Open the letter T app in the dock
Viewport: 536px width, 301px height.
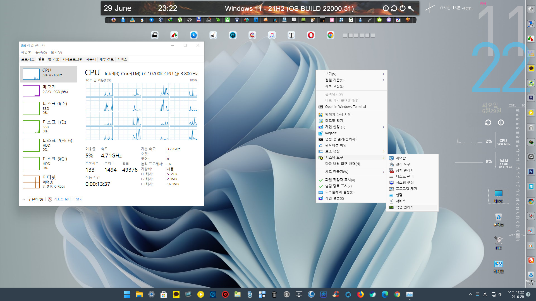[291, 35]
